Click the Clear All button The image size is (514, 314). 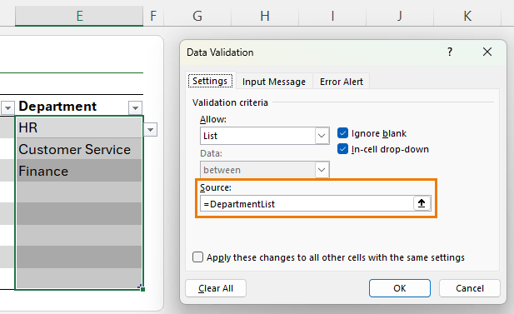pos(216,288)
